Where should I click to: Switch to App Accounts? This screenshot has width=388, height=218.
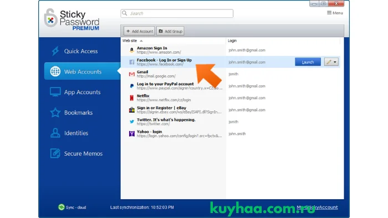(x=82, y=92)
